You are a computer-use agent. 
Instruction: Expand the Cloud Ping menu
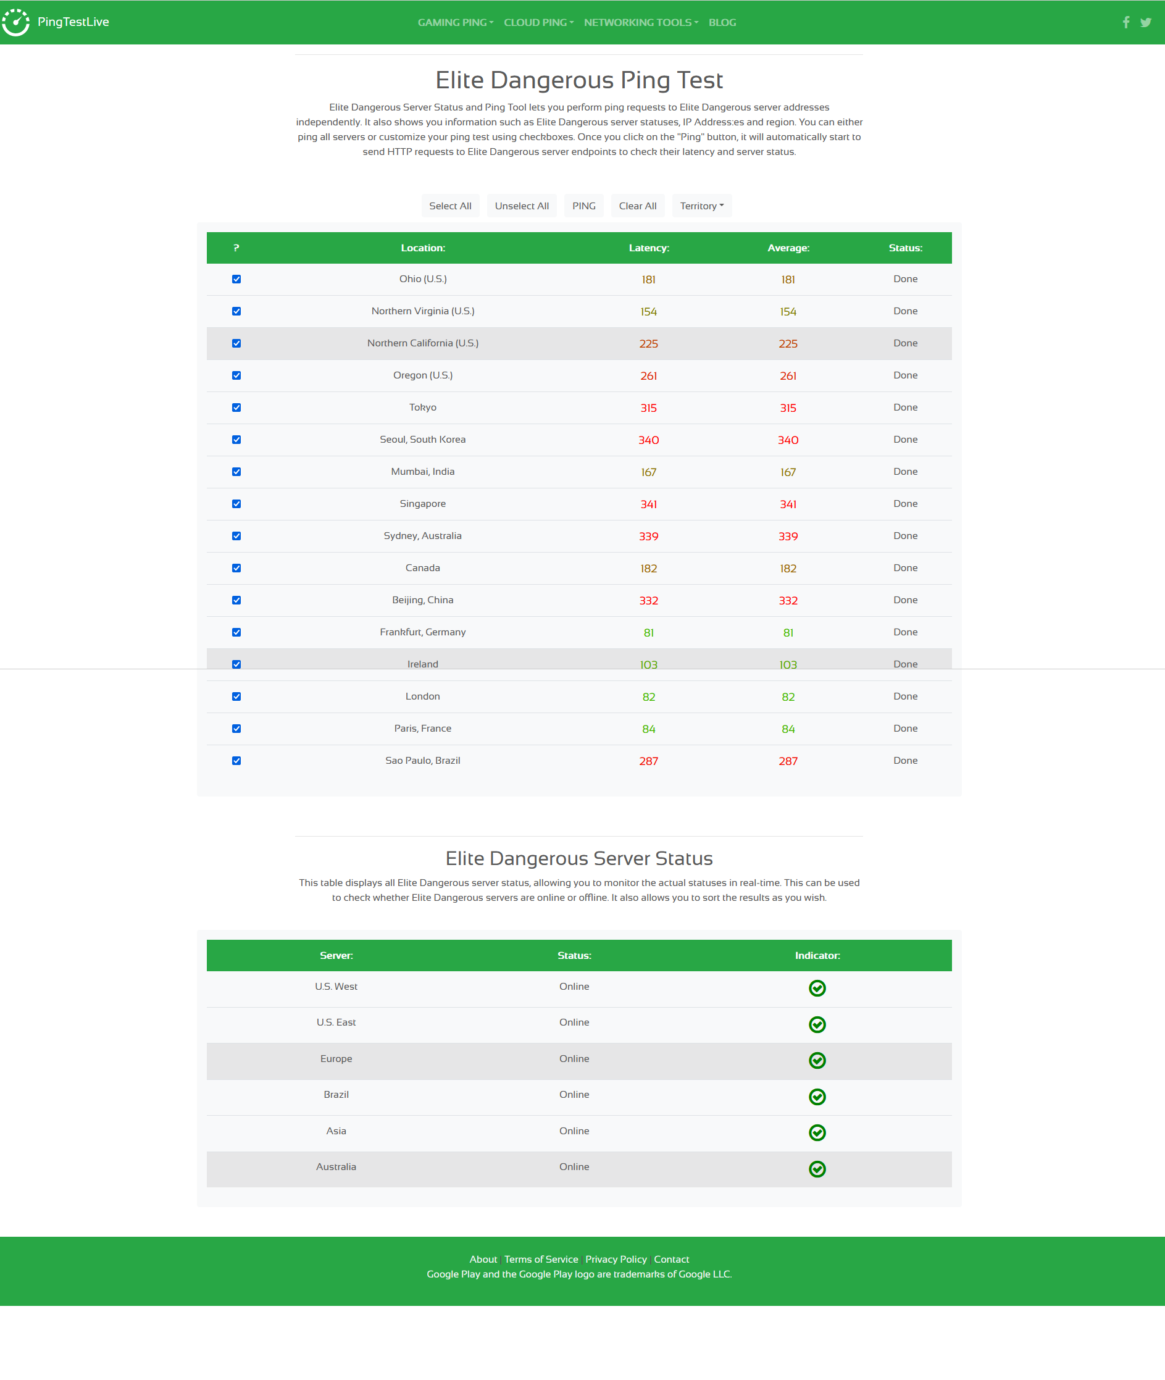tap(538, 22)
